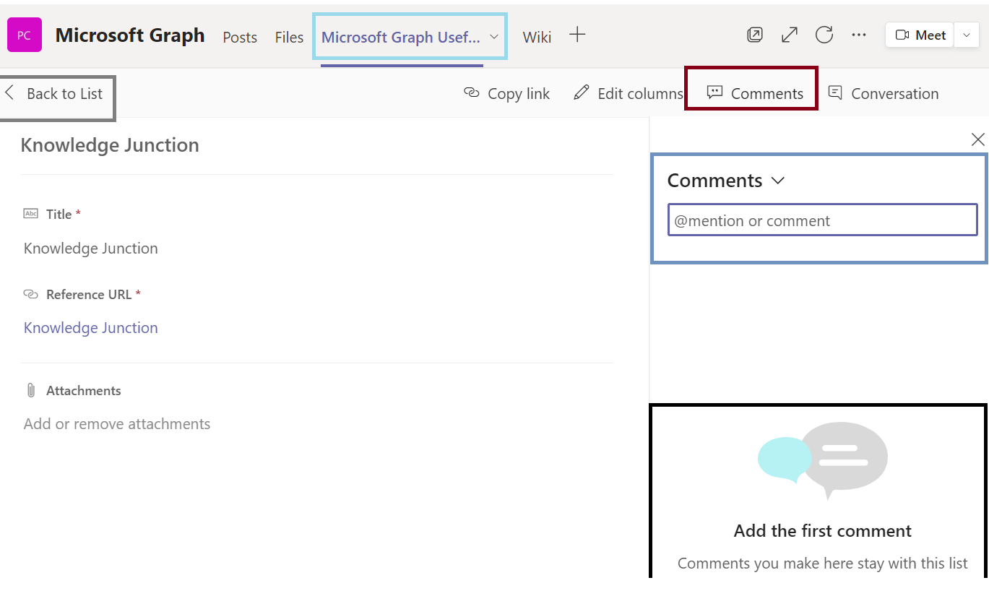Image resolution: width=989 pixels, height=596 pixels.
Task: Click the Reference URL field label
Action: (x=89, y=295)
